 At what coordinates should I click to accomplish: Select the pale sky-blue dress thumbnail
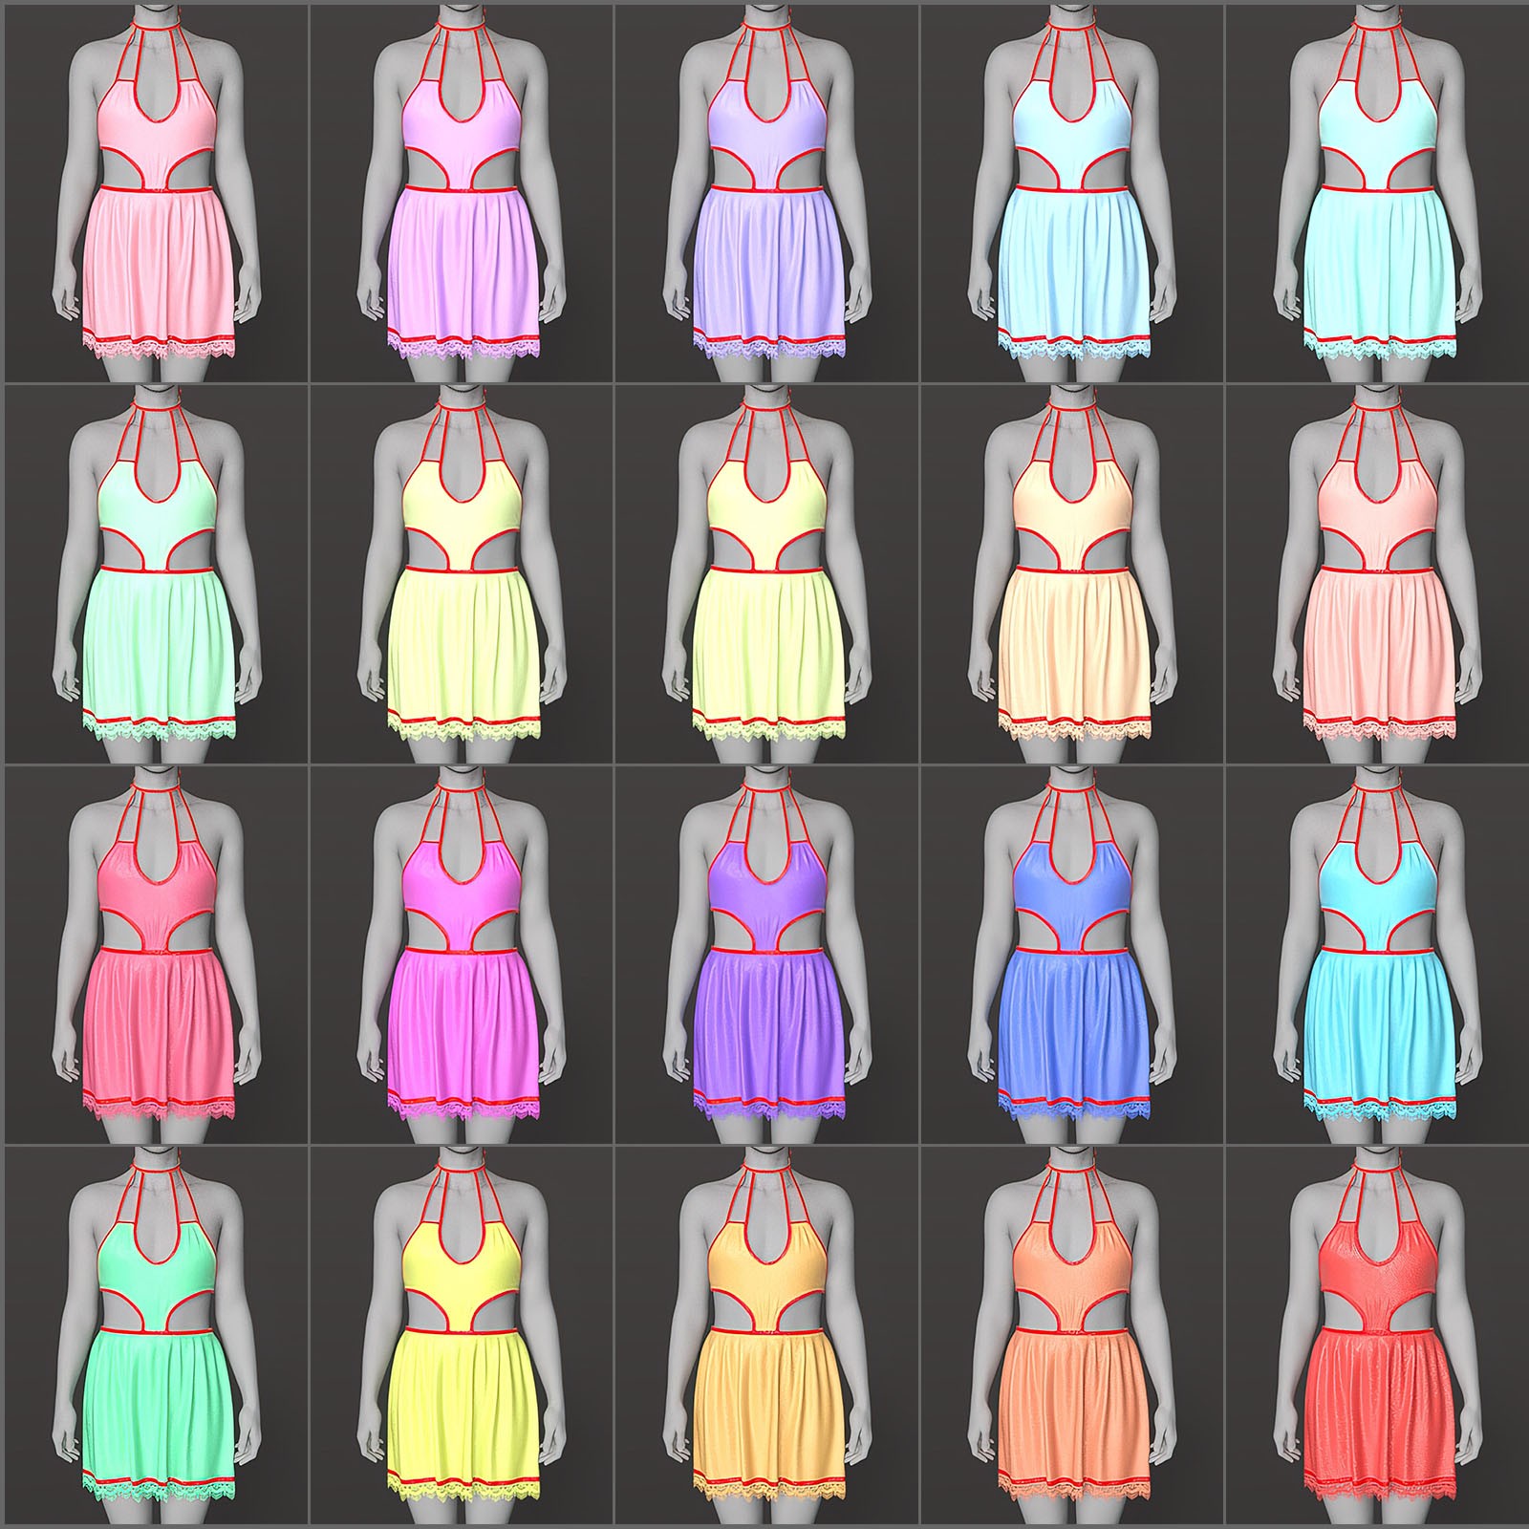1073,194
